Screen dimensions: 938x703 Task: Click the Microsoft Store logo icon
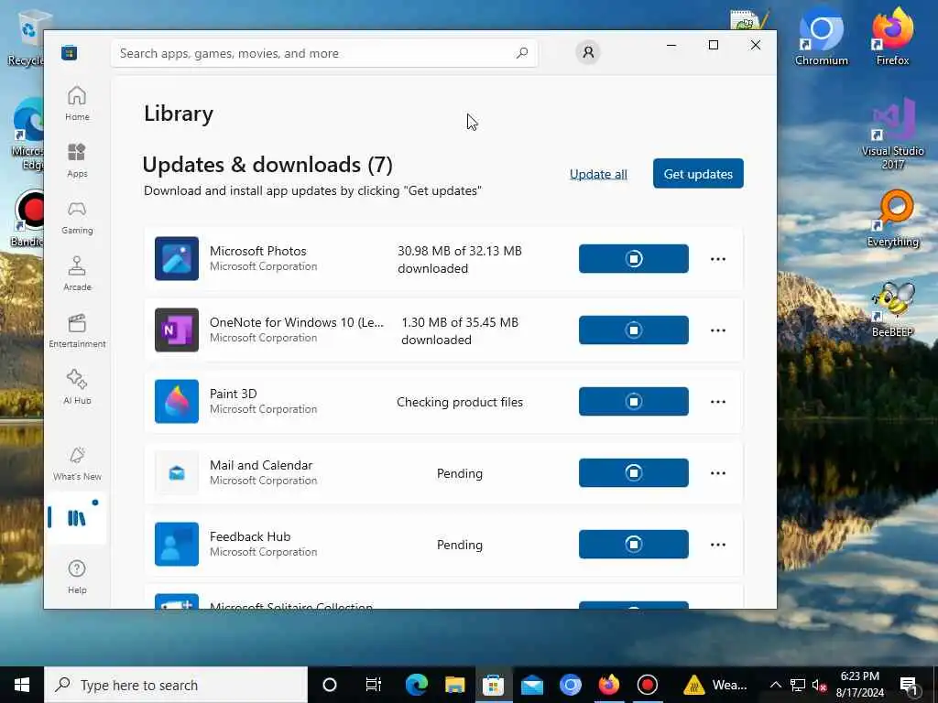[69, 52]
